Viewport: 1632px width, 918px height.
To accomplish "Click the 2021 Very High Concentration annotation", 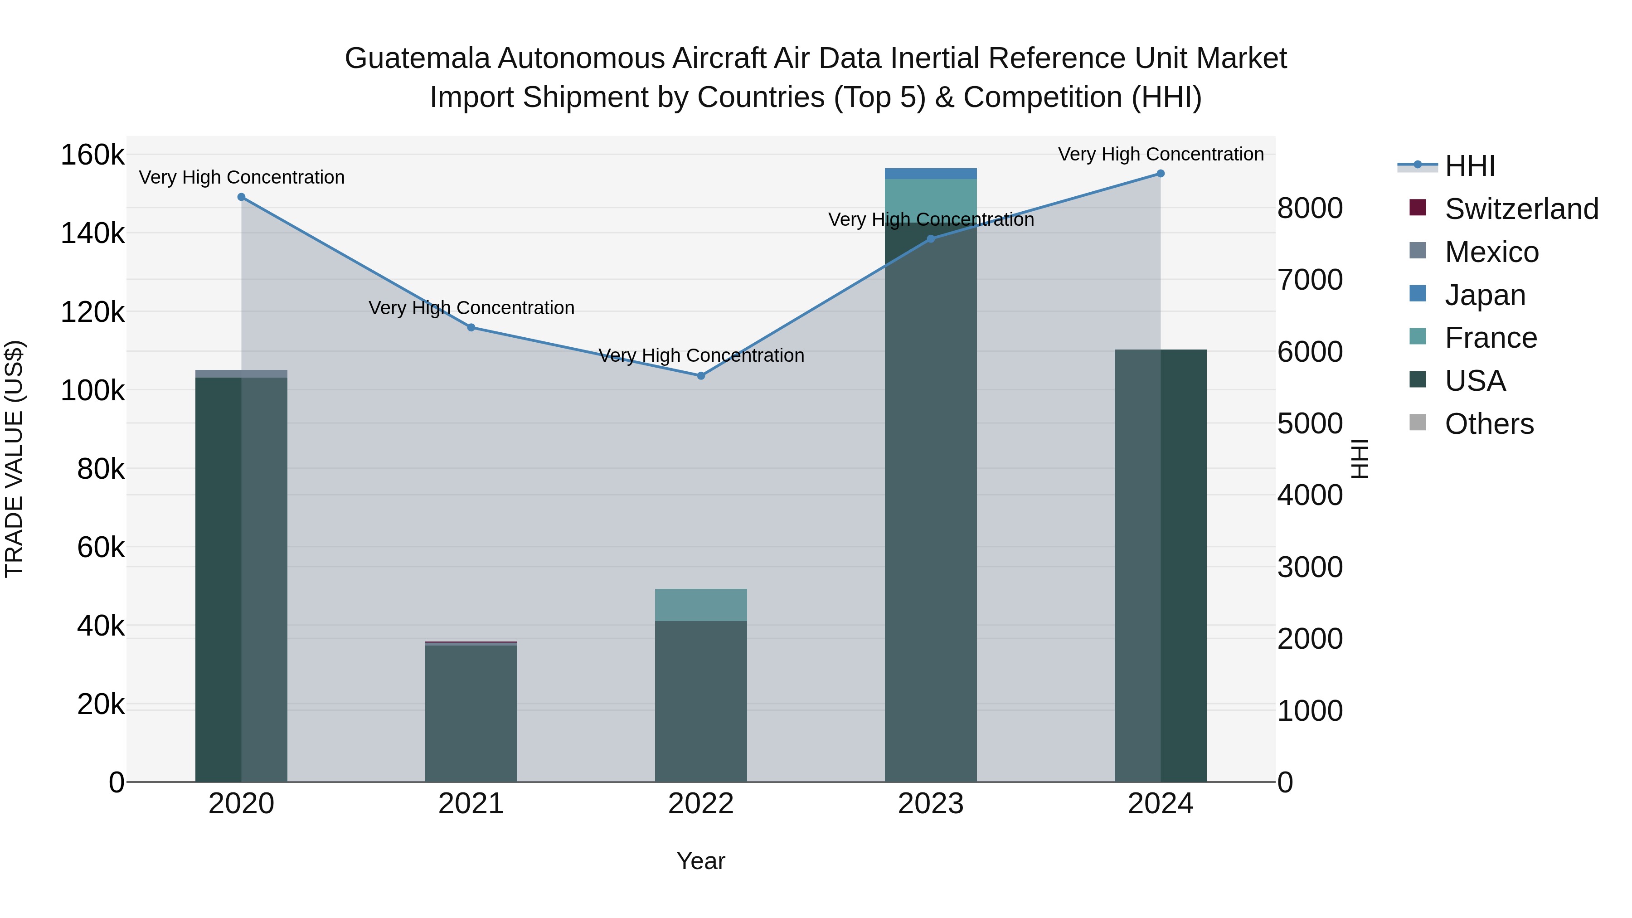I will (471, 308).
